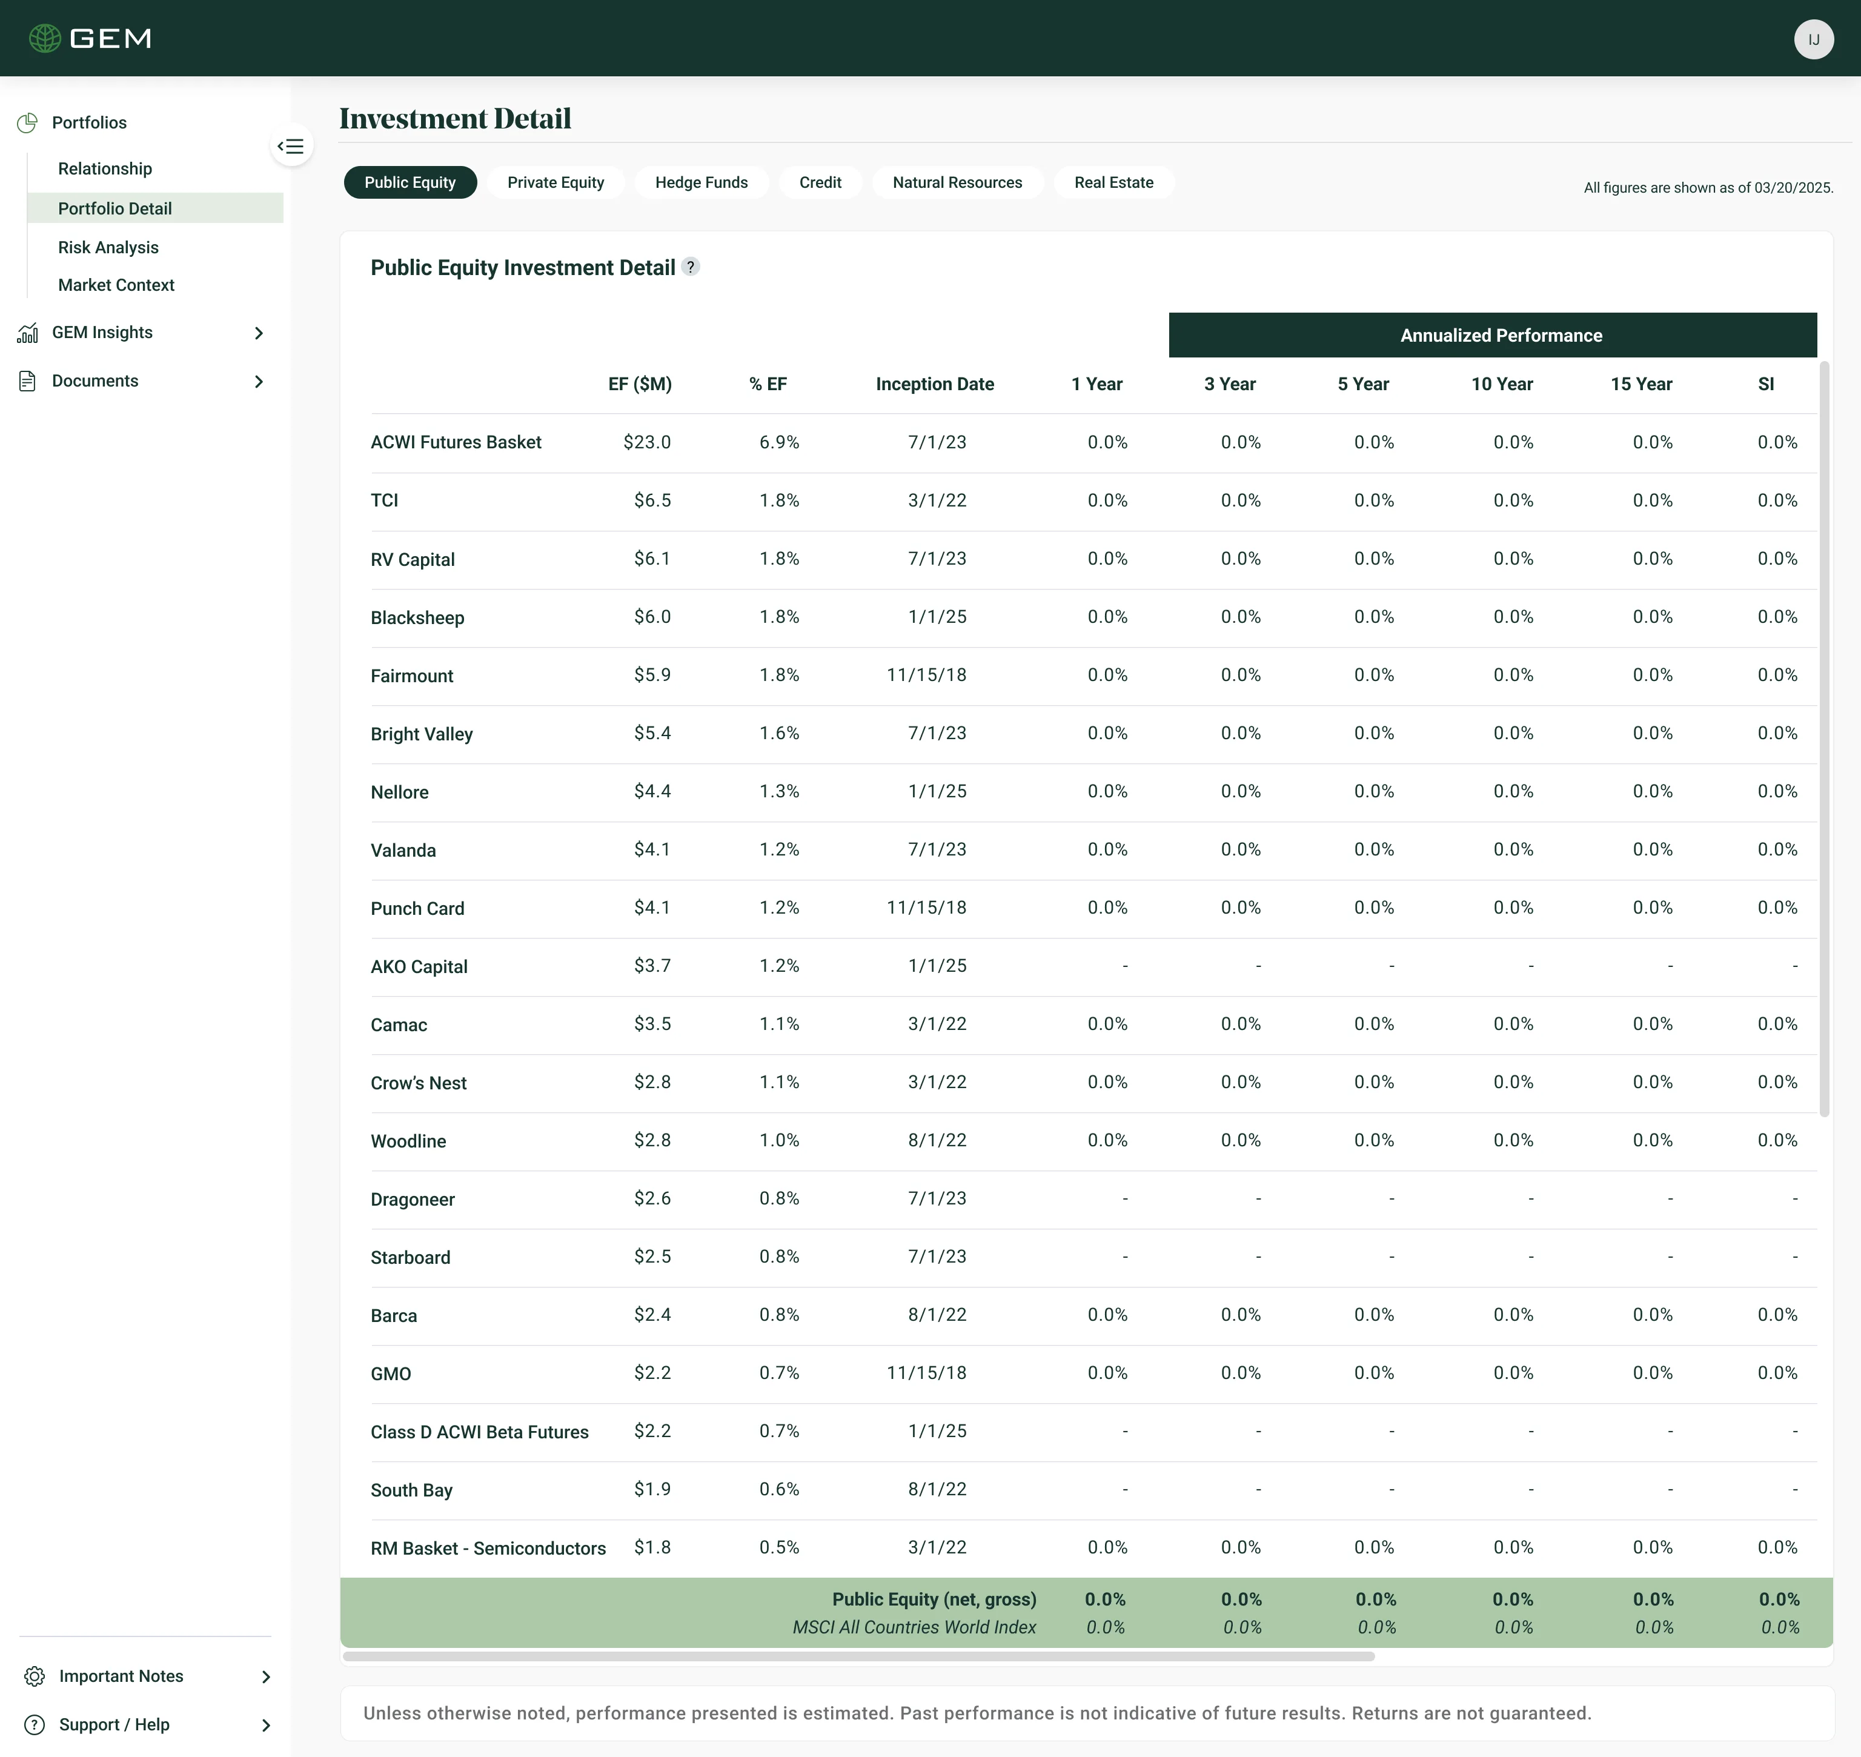The width and height of the screenshot is (1861, 1757).
Task: Click the Nellore row name
Action: coord(400,791)
